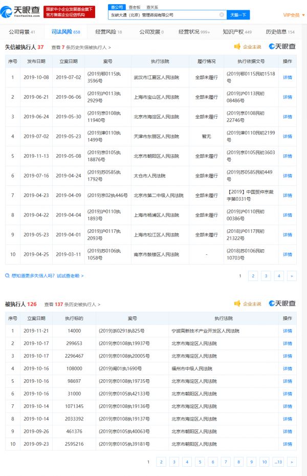Go to page 3 of 失信被执行人 list

266,276
